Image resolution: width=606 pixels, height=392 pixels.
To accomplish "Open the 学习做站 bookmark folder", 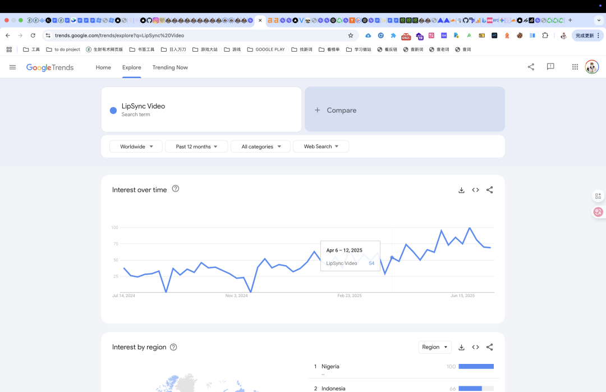I will click(359, 49).
